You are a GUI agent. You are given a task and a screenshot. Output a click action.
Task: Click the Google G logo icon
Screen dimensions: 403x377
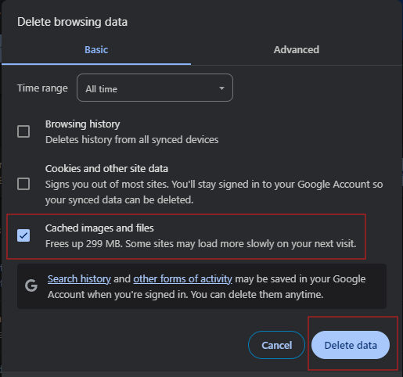[x=31, y=285]
